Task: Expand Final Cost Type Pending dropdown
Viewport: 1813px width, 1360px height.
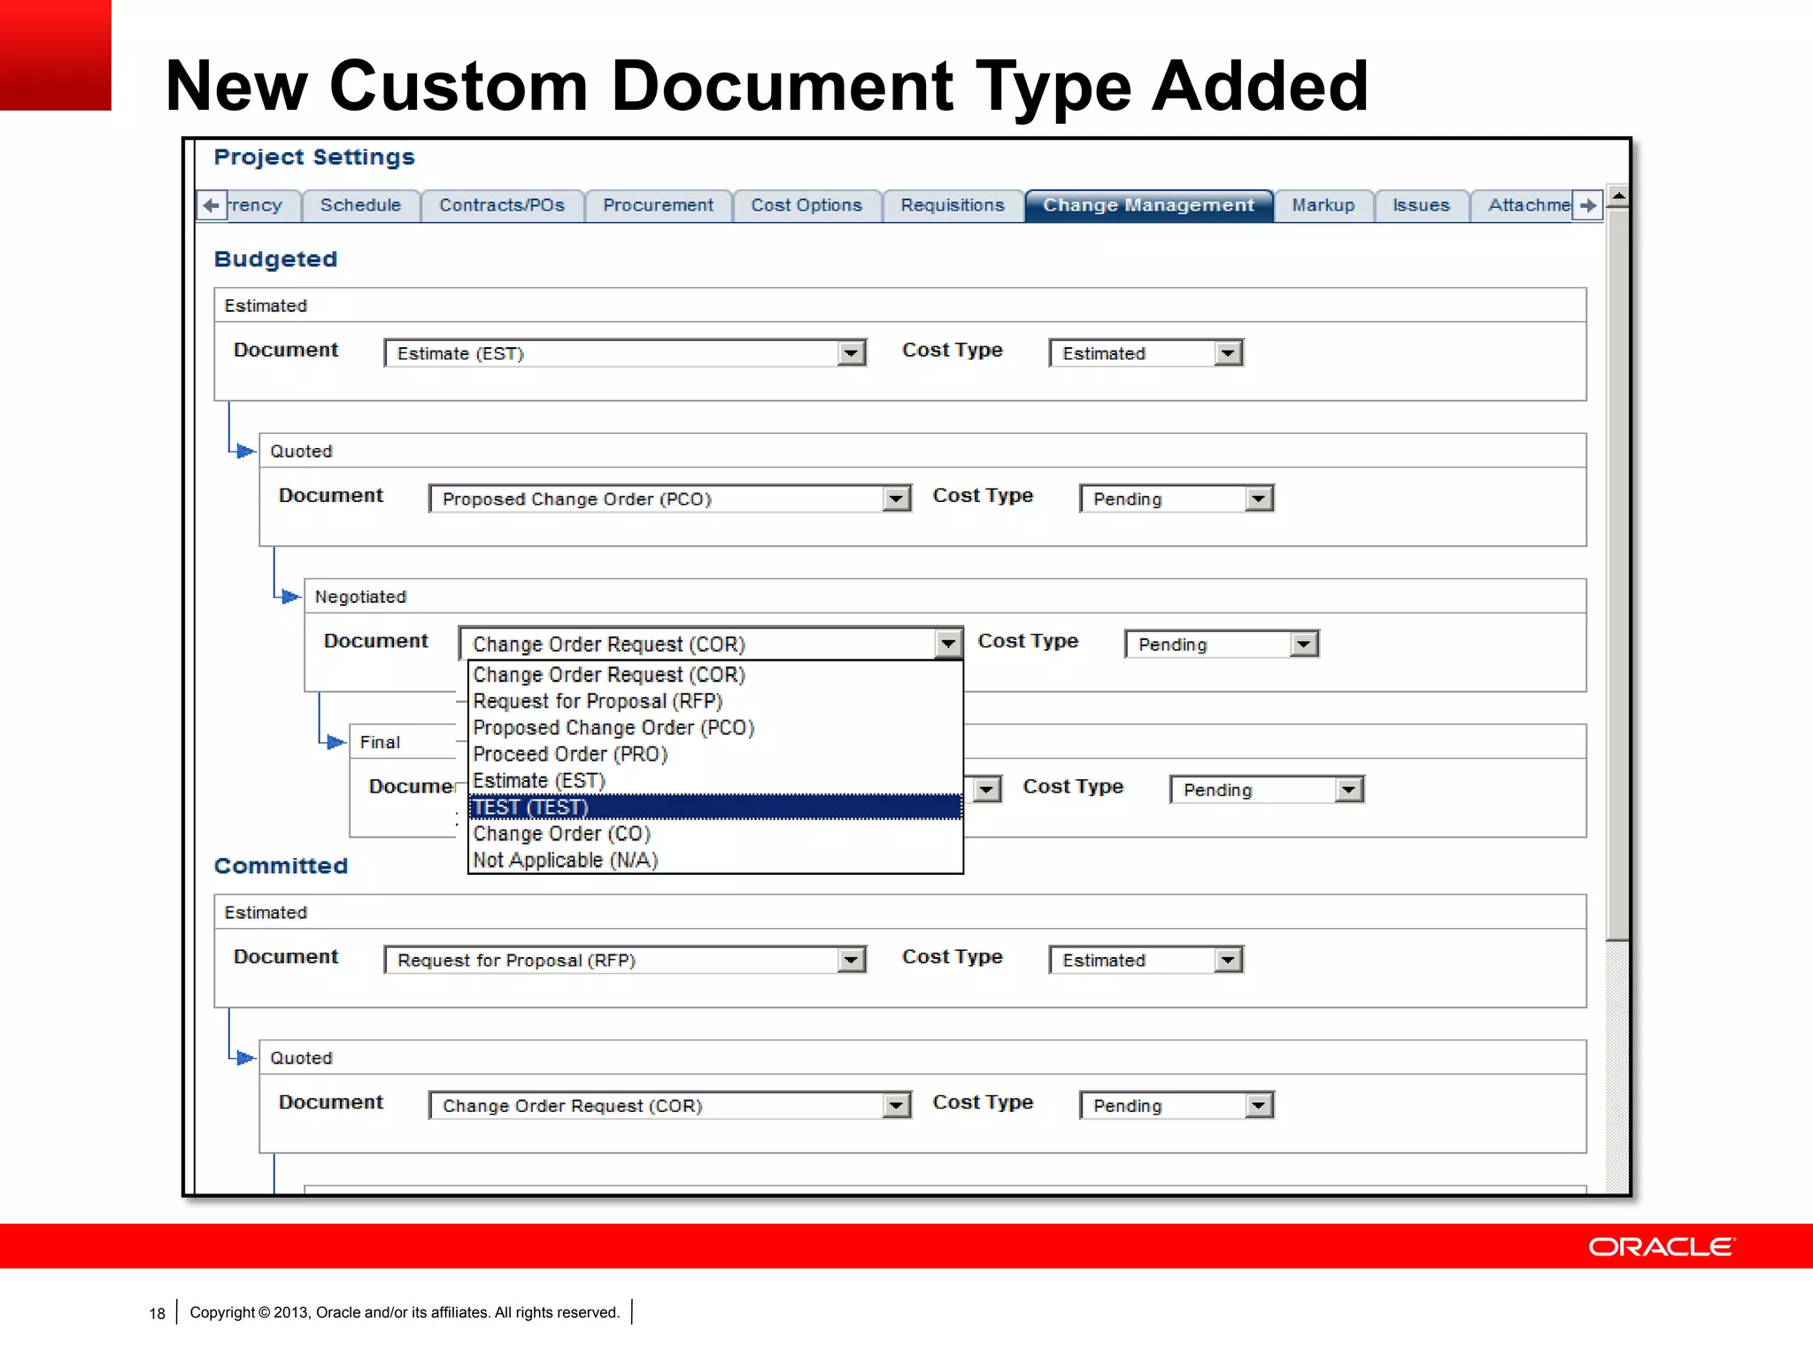Action: point(1267,790)
